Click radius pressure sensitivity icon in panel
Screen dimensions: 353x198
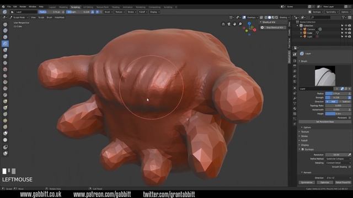[x=349, y=94]
